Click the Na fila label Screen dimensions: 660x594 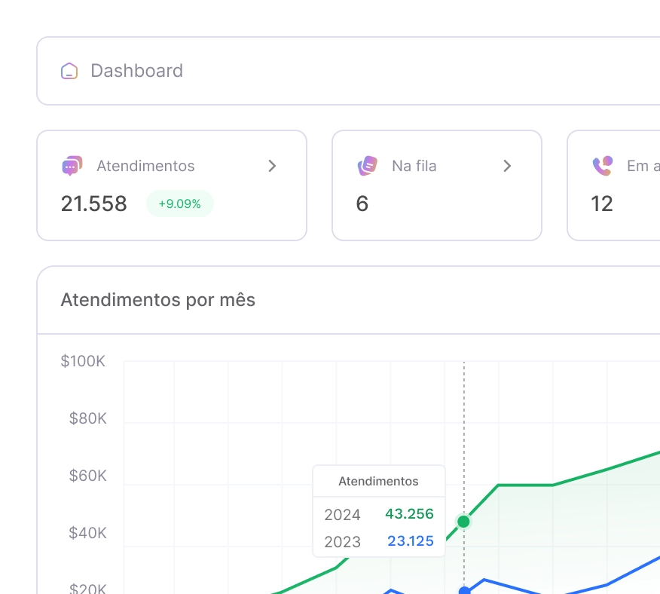414,166
